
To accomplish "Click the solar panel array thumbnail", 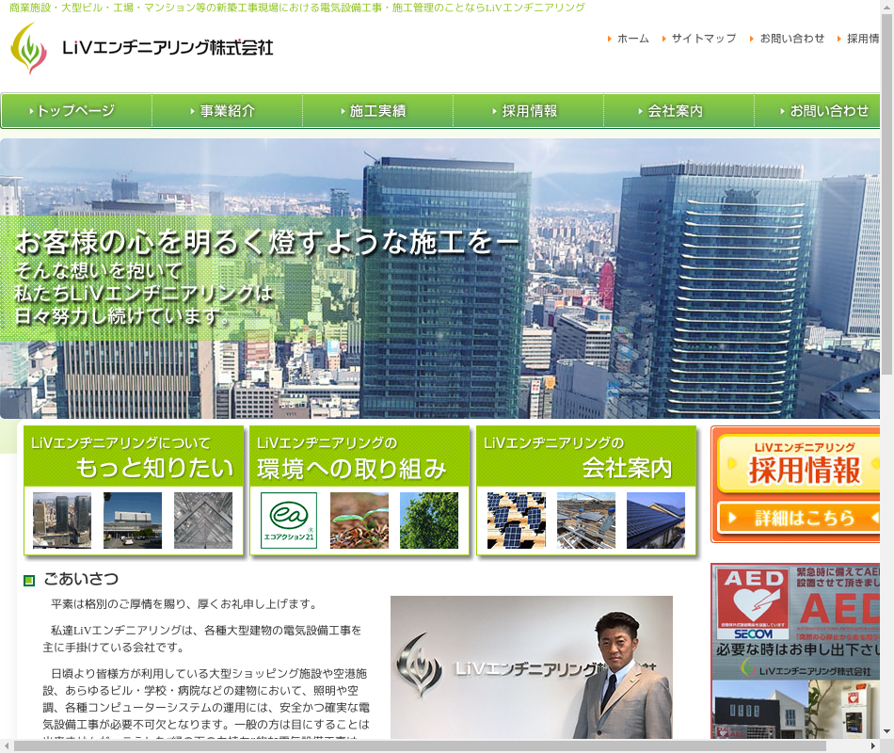I will (x=517, y=521).
